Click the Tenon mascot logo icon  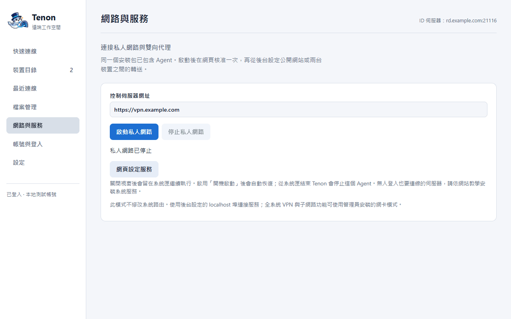coord(18,21)
